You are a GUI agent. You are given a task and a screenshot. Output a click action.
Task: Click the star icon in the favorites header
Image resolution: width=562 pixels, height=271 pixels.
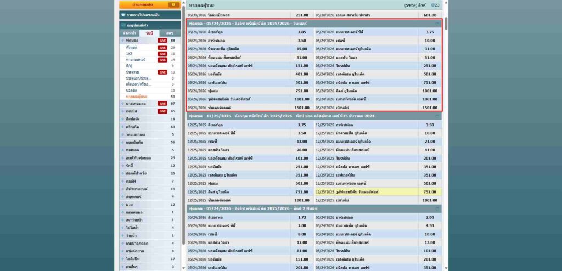coord(123,15)
